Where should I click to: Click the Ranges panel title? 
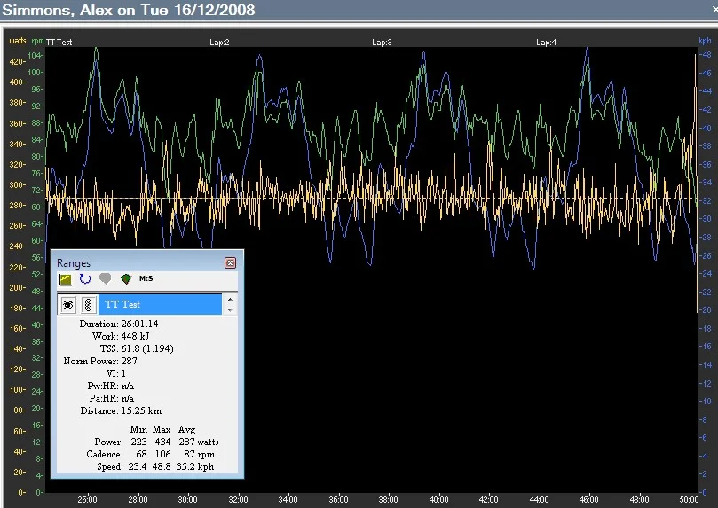(74, 263)
